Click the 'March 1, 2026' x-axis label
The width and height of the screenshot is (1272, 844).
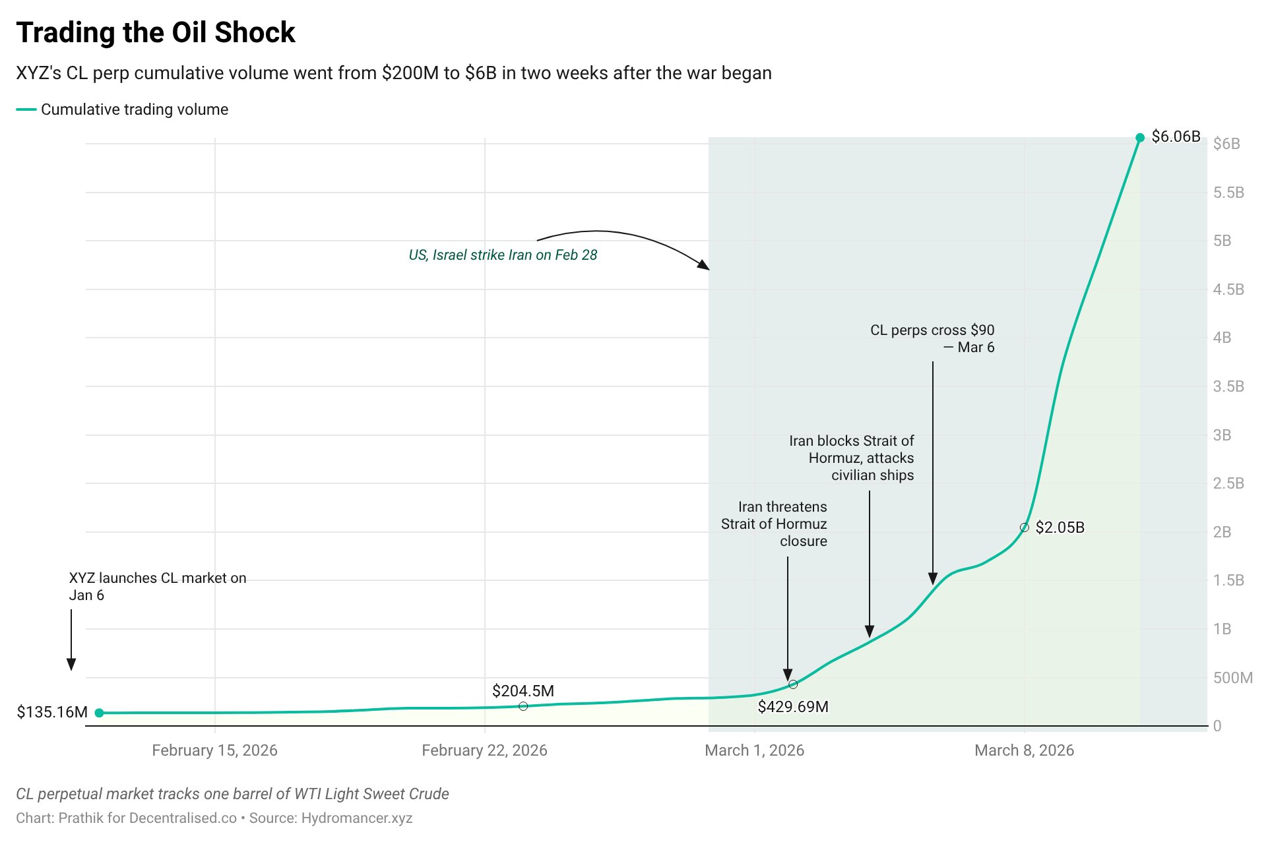click(754, 750)
